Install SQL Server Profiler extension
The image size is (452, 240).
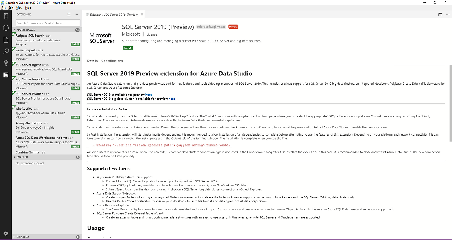(75, 103)
